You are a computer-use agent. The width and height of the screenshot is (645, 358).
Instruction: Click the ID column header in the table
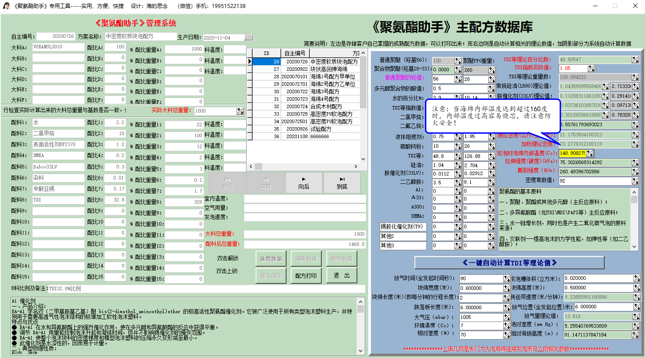266,53
